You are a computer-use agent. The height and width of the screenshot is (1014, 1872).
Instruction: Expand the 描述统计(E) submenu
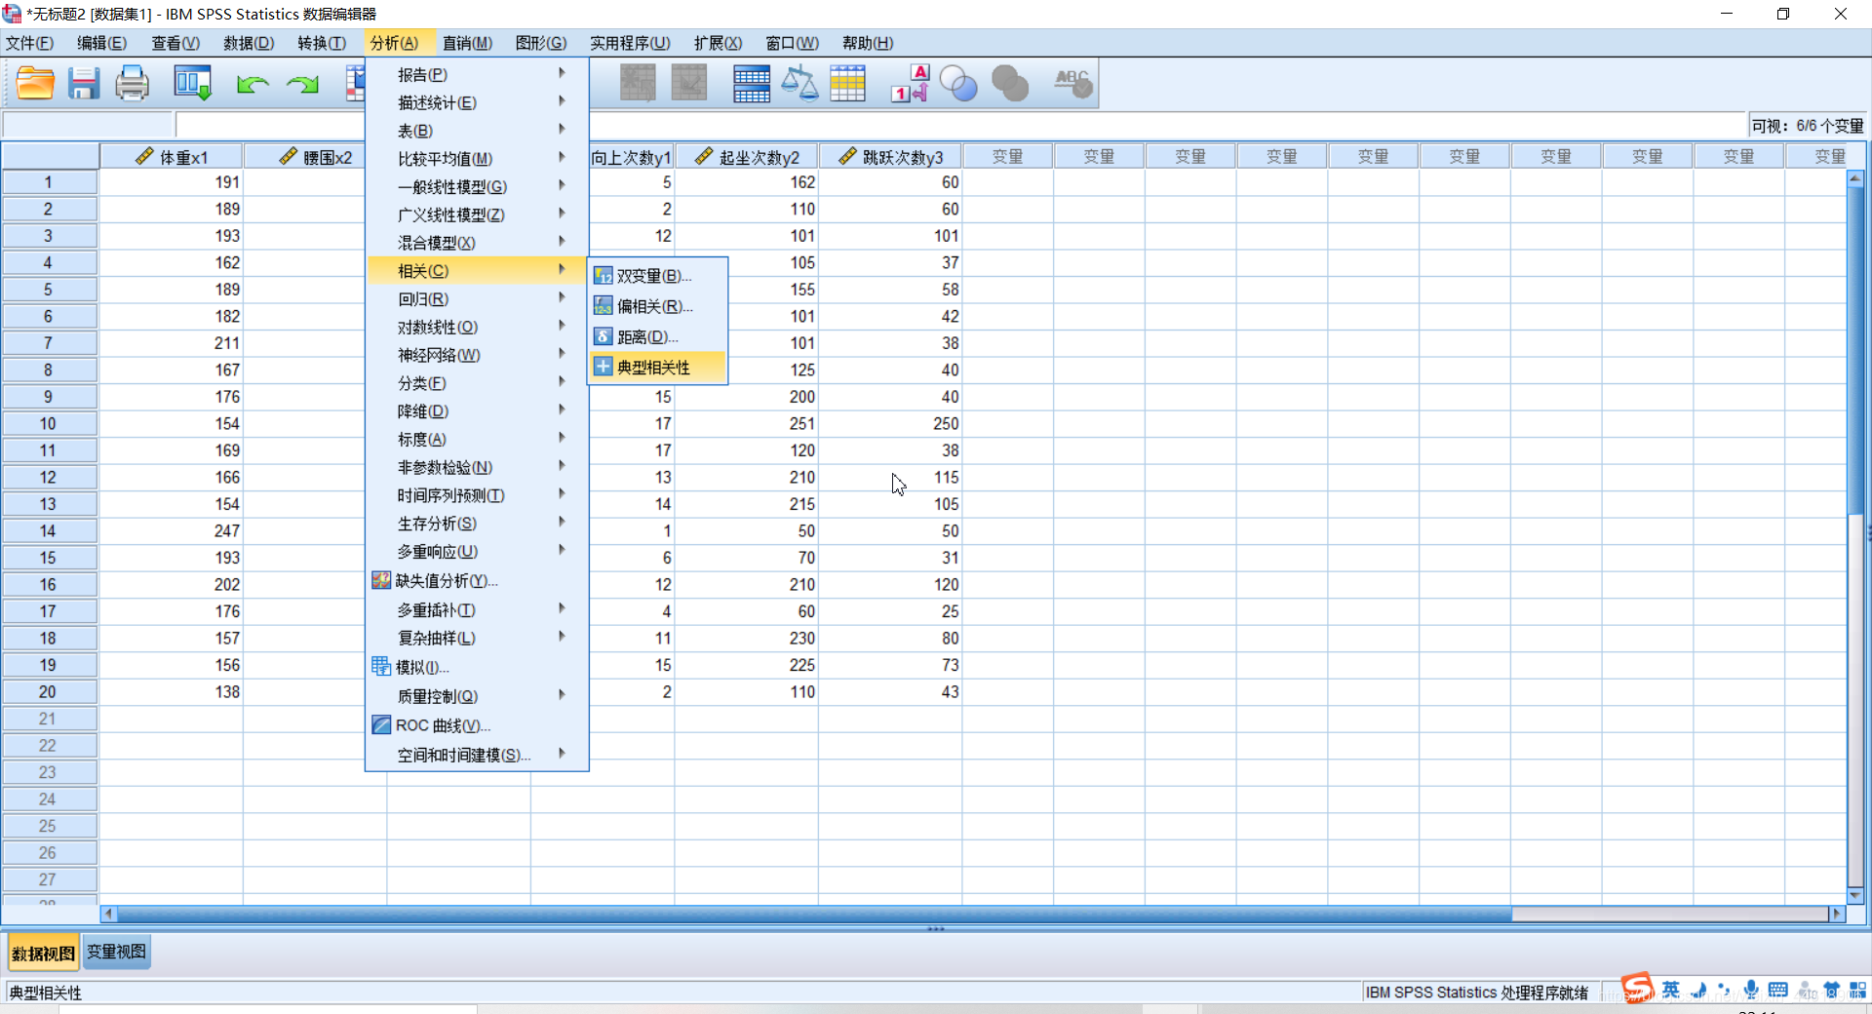pos(478,102)
